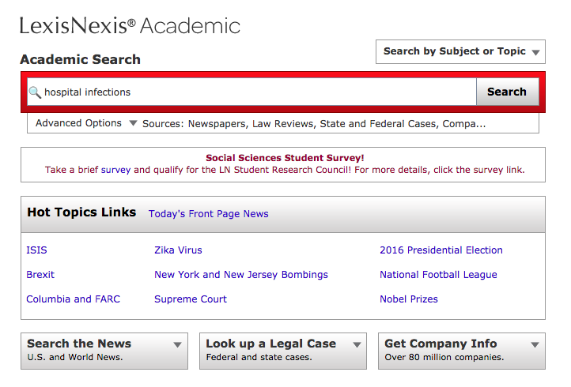571x387 pixels.
Task: Open the Columbia and FARC link
Action: pyautogui.click(x=74, y=299)
